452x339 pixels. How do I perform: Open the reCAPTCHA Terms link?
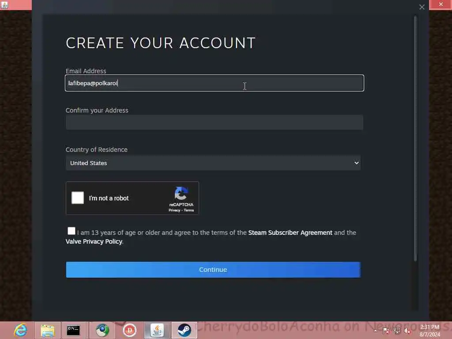[x=189, y=211]
